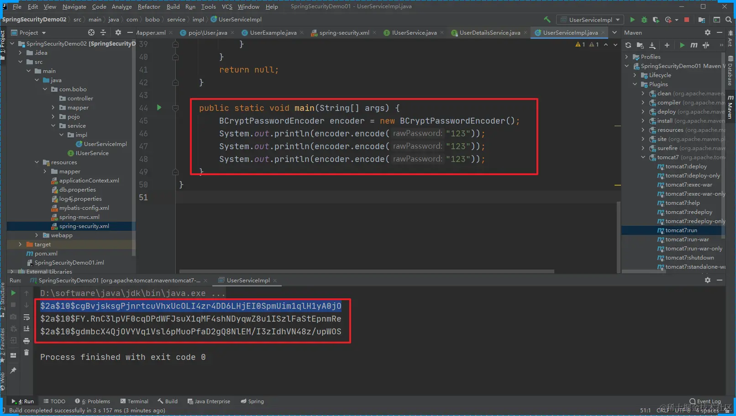Screen dimensions: 736x416
Task: Select tomcat7:run goal in Maven tree
Action: [681, 230]
